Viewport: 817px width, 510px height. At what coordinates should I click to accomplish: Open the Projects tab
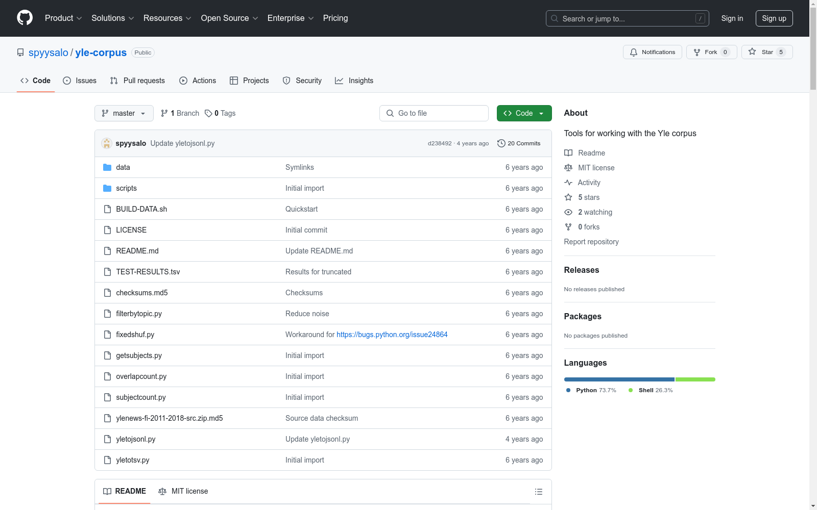tap(249, 81)
